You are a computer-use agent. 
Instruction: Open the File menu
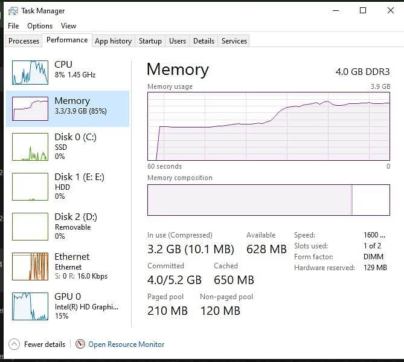13,26
